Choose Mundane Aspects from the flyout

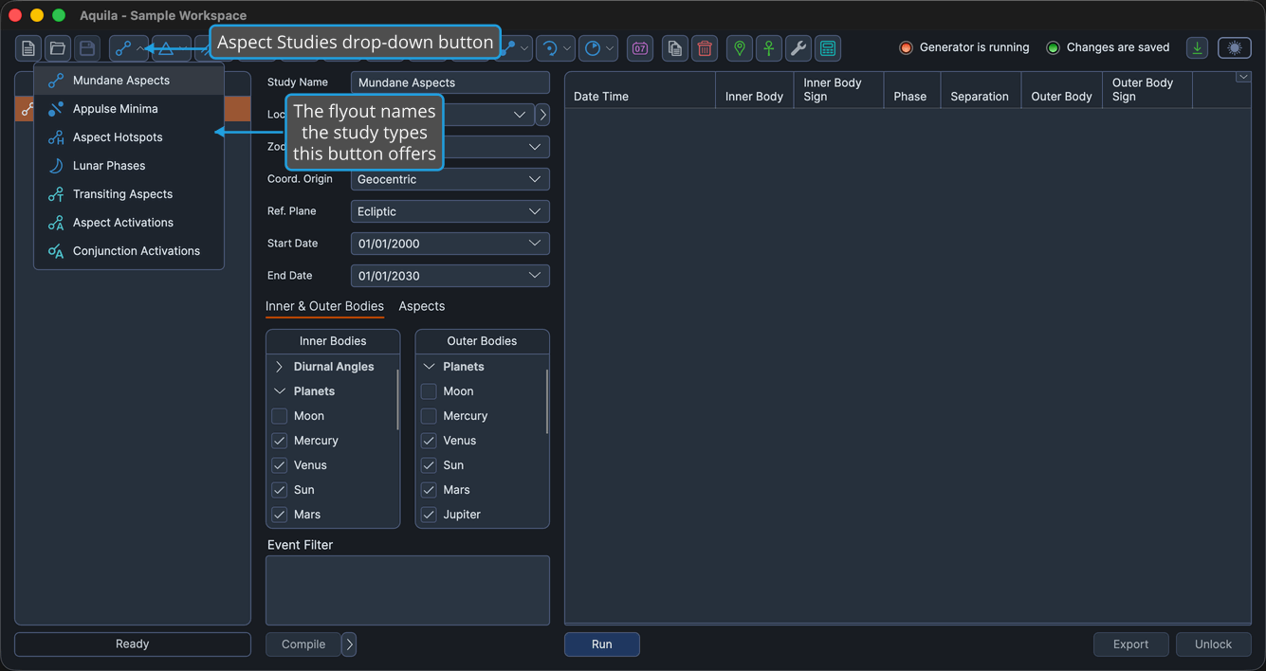click(129, 81)
